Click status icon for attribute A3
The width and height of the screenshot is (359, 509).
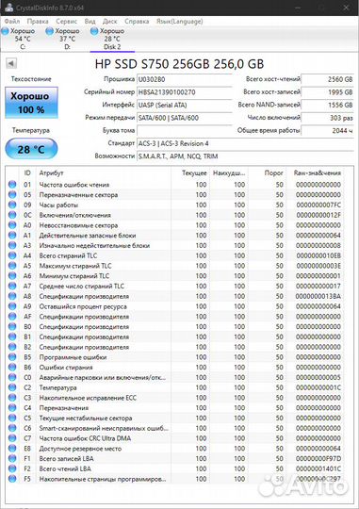pyautogui.click(x=12, y=245)
